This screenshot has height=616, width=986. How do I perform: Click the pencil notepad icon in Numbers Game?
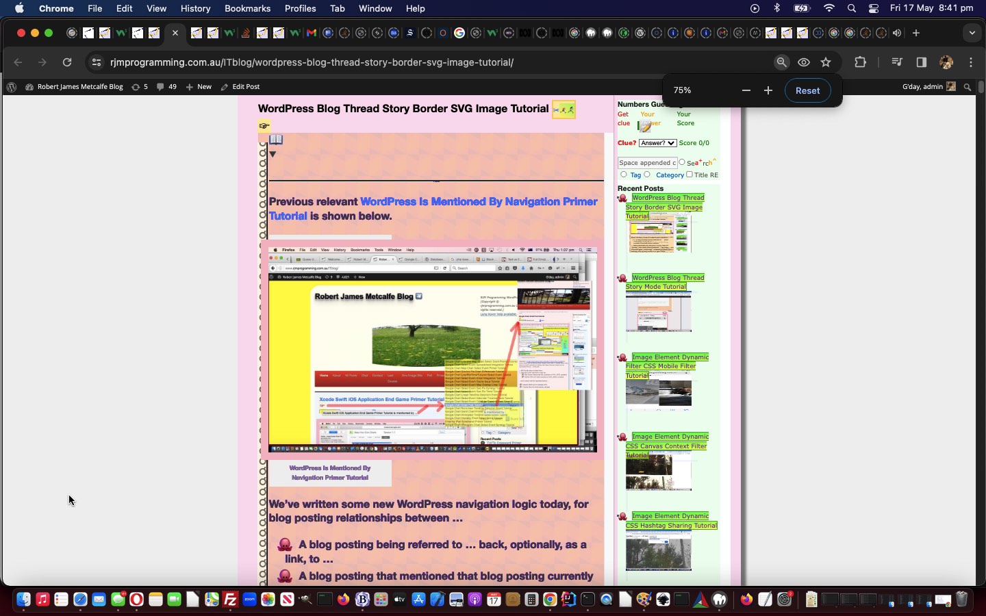coord(644,127)
